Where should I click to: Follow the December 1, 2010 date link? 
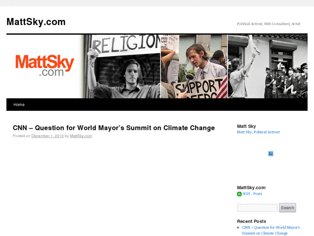[48, 136]
